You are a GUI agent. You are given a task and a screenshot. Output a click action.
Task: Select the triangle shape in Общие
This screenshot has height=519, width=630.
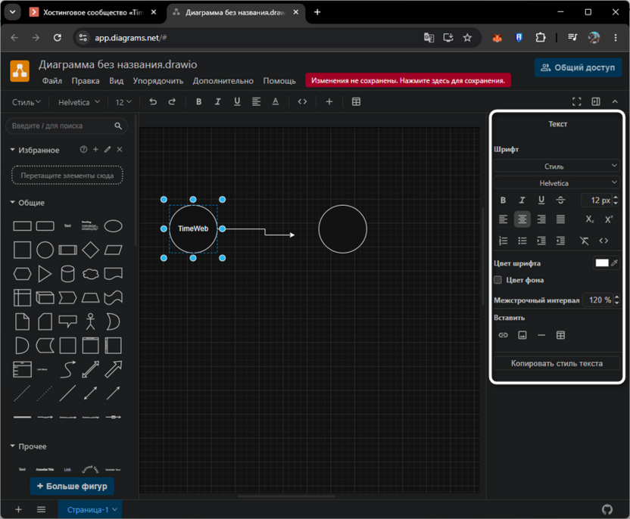coord(45,274)
